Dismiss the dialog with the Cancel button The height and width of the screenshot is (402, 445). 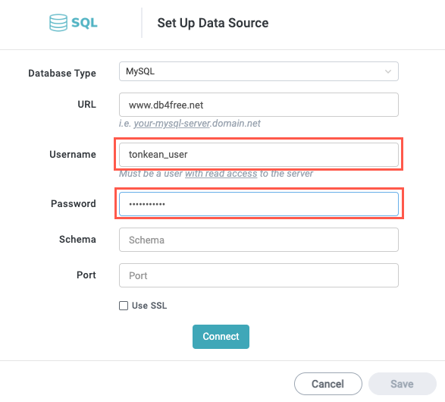click(328, 384)
